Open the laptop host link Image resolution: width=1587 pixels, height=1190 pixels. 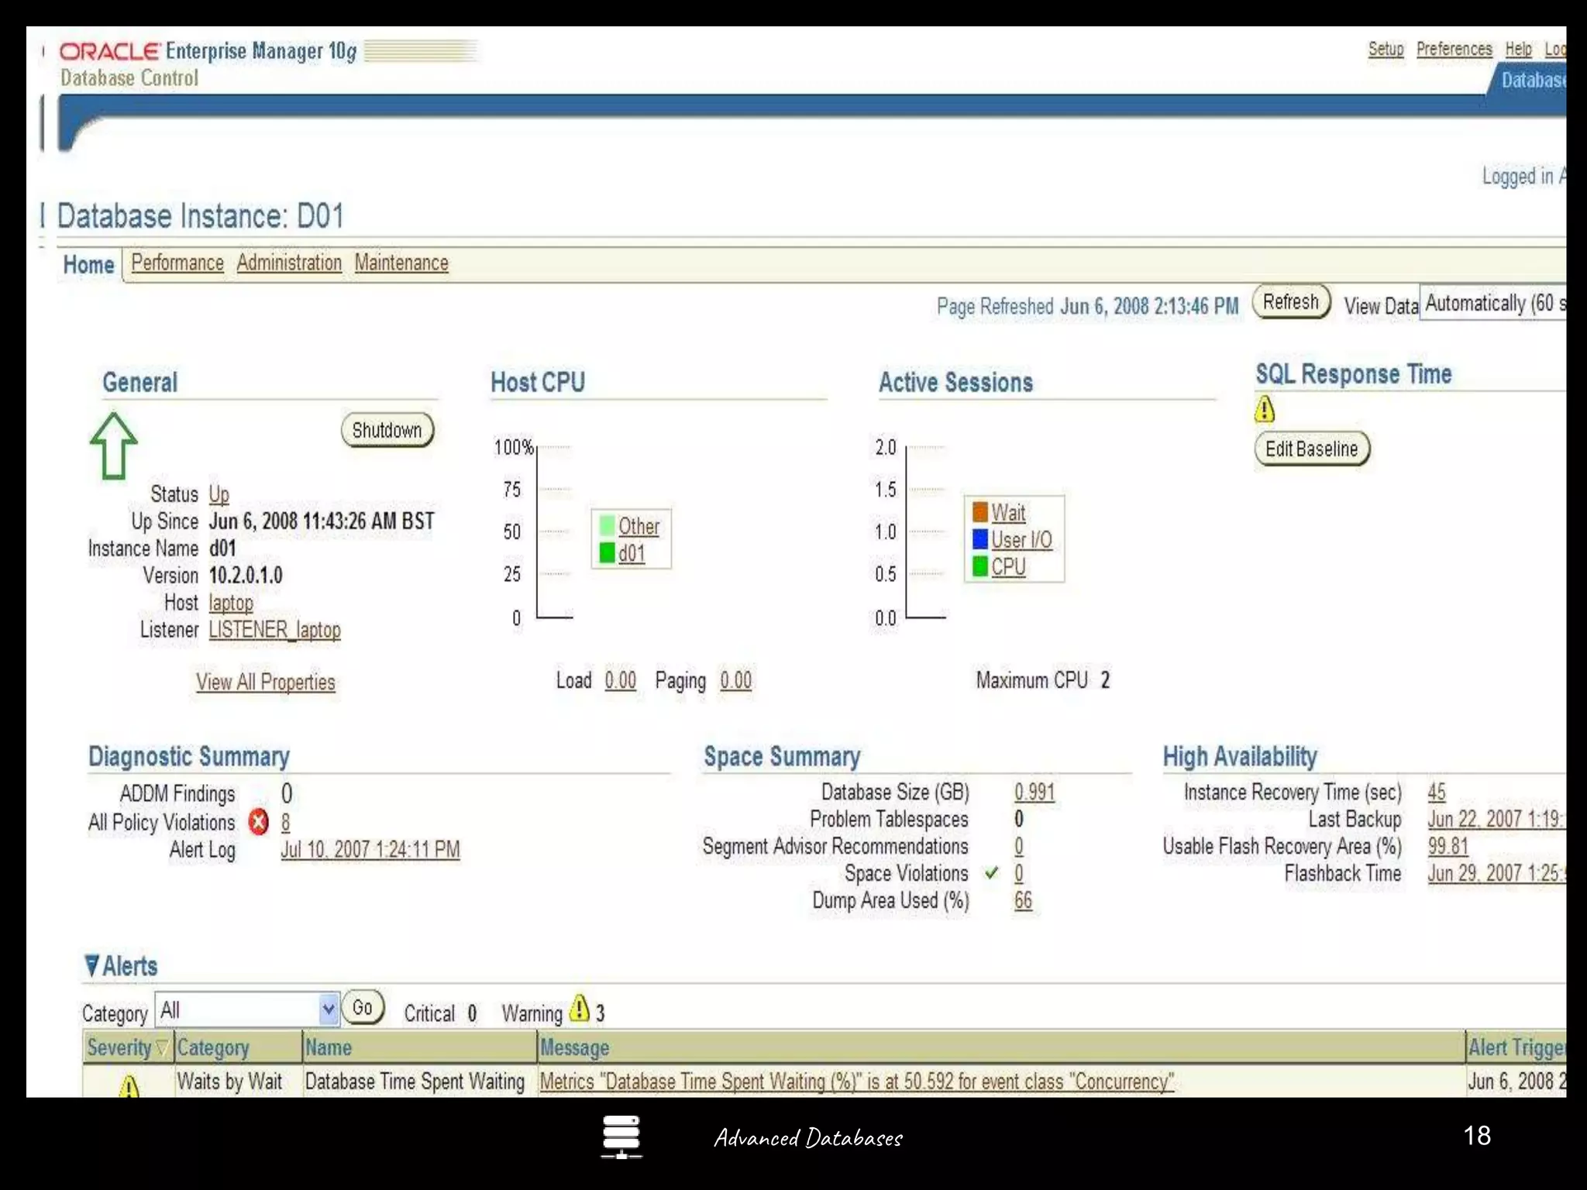point(230,603)
